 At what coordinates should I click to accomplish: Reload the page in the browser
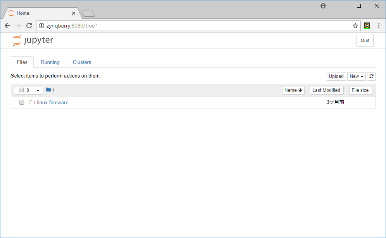pos(29,26)
